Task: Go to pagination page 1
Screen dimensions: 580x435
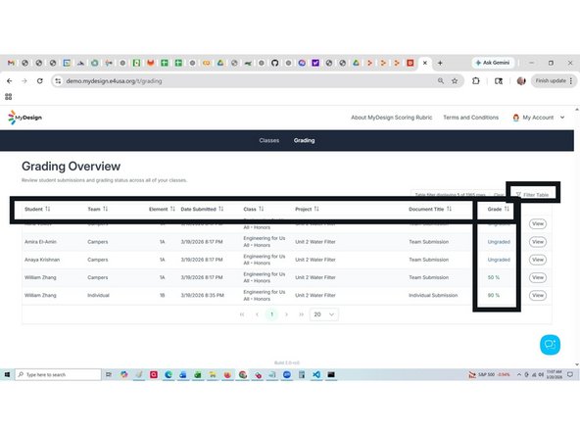Action: click(272, 314)
